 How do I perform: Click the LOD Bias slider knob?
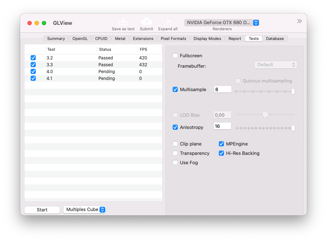[265, 115]
